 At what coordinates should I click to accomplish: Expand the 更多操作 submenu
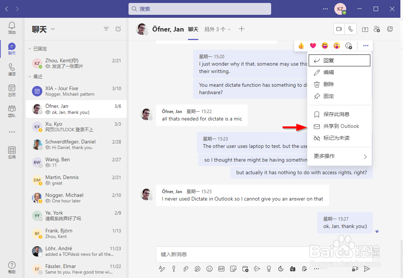pyautogui.click(x=339, y=156)
